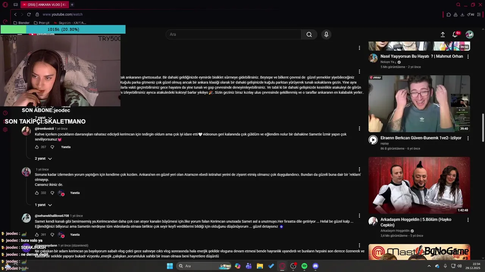Open @sehanekhalilova6708's channel link
The image size is (485, 272).
point(52,216)
